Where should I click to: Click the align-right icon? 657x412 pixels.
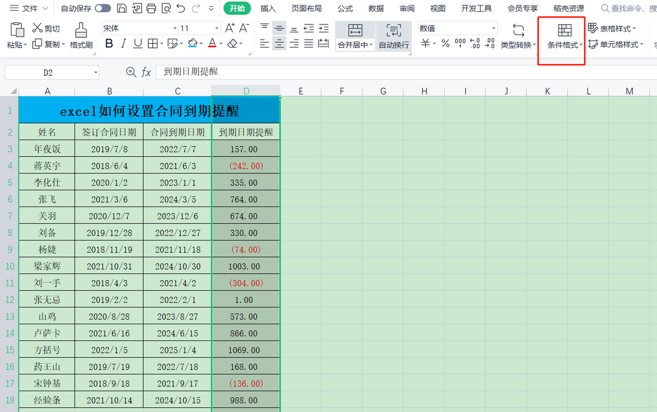click(x=294, y=44)
